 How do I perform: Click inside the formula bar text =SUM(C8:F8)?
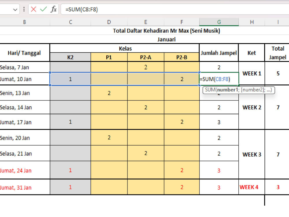point(82,10)
